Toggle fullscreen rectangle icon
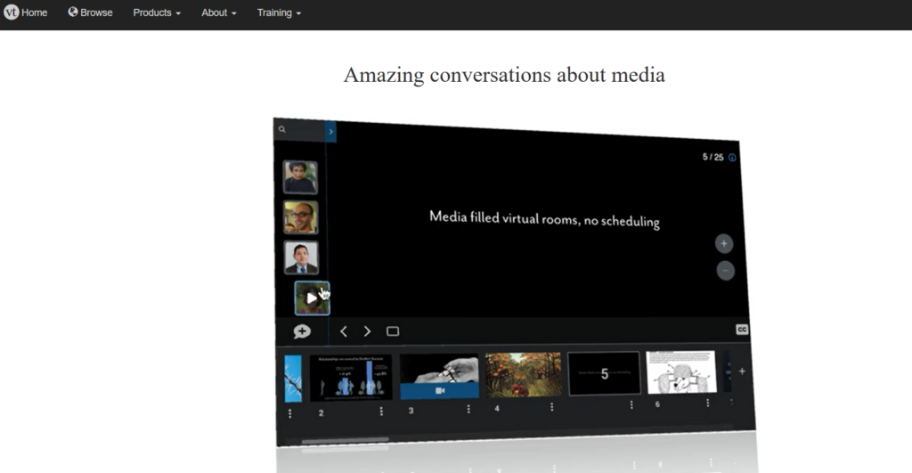This screenshot has width=912, height=473. pos(393,331)
